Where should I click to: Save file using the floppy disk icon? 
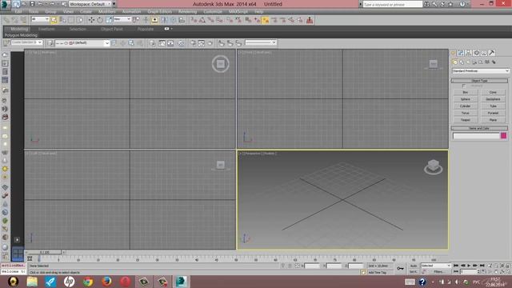(32, 4)
